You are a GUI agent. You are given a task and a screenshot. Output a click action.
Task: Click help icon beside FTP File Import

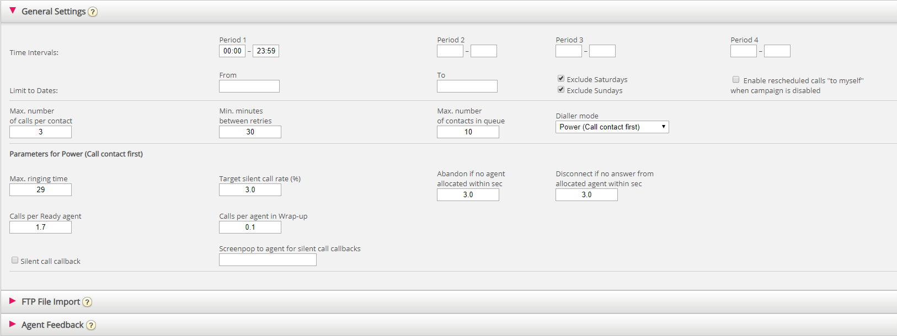87,302
